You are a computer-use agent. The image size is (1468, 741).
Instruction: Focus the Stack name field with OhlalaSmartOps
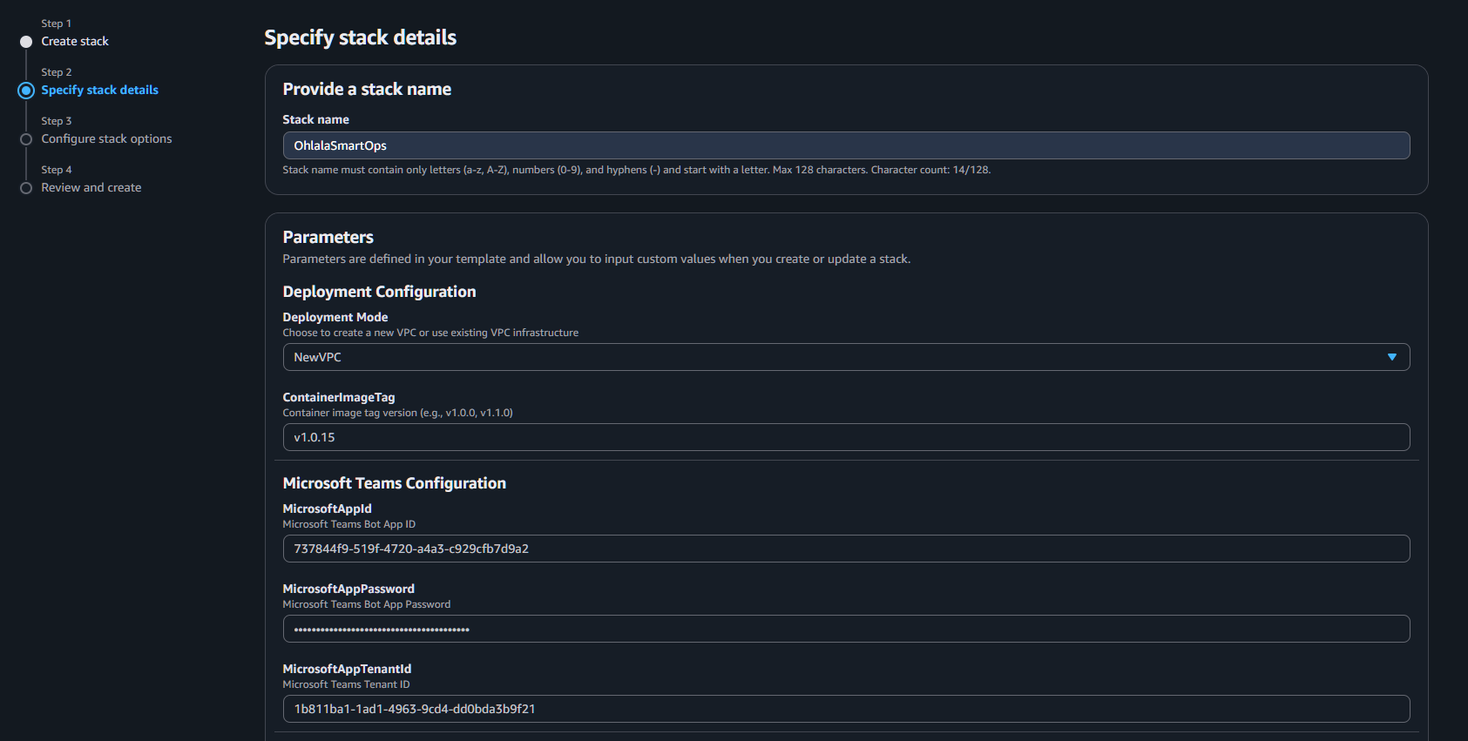[845, 145]
